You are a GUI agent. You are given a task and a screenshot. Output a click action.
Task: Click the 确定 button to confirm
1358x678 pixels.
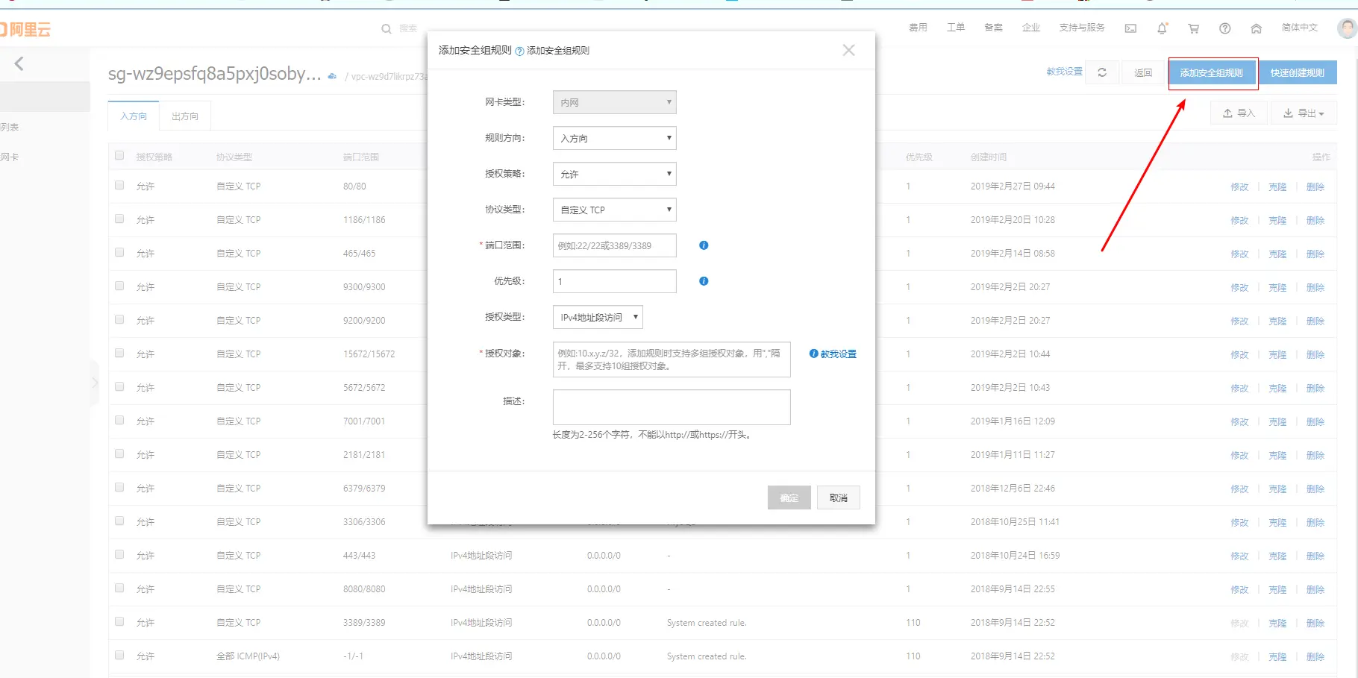tap(789, 497)
